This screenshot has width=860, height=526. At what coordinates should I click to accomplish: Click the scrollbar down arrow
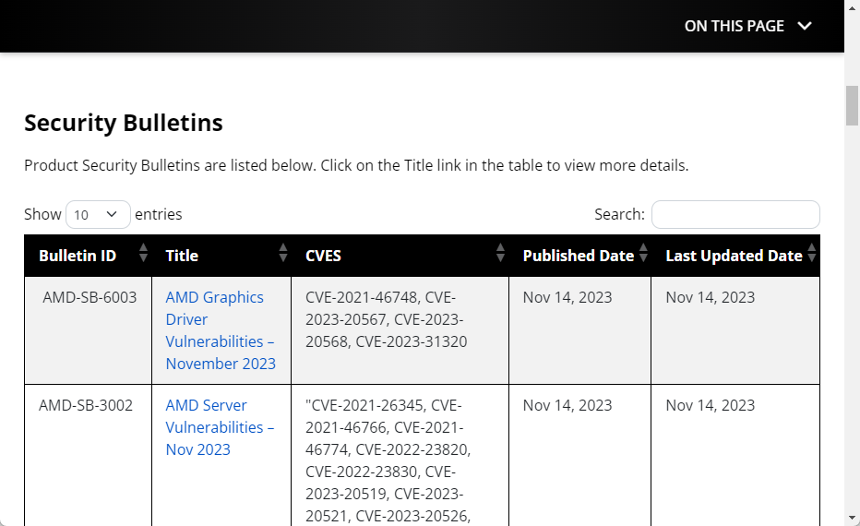pyautogui.click(x=852, y=518)
